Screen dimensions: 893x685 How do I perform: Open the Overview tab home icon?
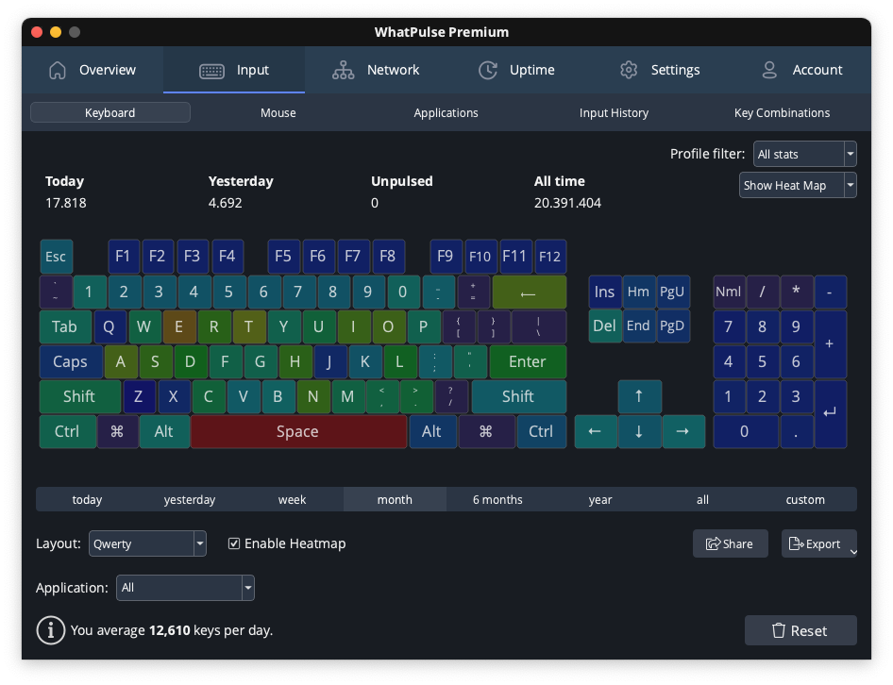[58, 70]
